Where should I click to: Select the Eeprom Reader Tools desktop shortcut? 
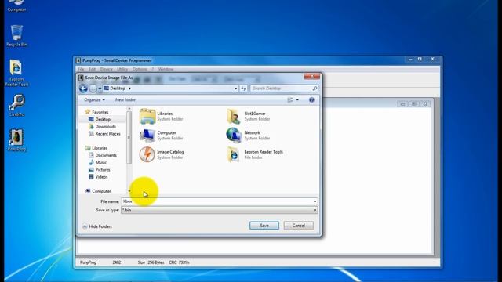pyautogui.click(x=16, y=73)
